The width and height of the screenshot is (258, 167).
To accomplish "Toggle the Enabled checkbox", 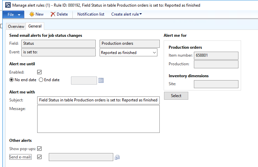I will click(x=39, y=72).
